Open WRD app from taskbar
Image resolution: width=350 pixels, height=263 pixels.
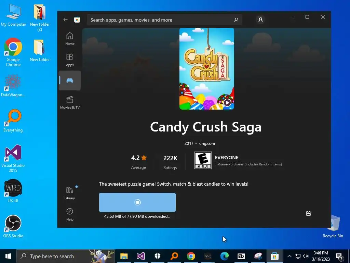coord(207,256)
